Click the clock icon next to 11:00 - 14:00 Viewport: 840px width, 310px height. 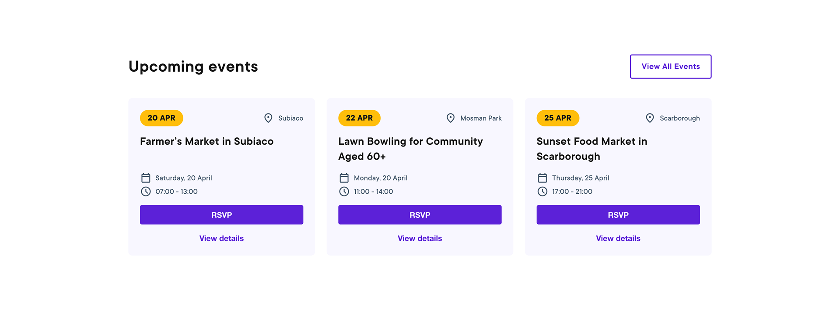click(x=344, y=192)
